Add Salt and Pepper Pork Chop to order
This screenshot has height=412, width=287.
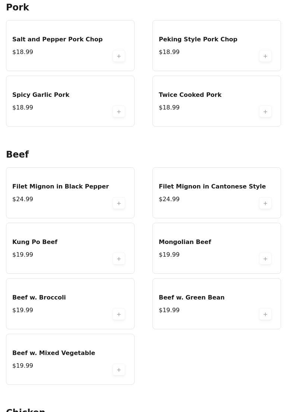[x=119, y=56]
